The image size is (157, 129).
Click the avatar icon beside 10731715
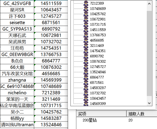click(x=86, y=24)
